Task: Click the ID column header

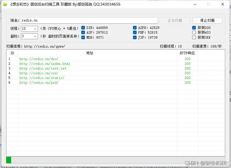Action: 12,53
